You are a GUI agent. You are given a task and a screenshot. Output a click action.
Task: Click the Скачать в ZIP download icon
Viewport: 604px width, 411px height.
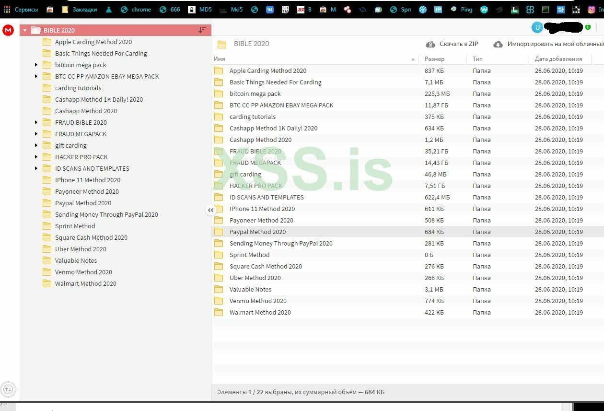(430, 44)
